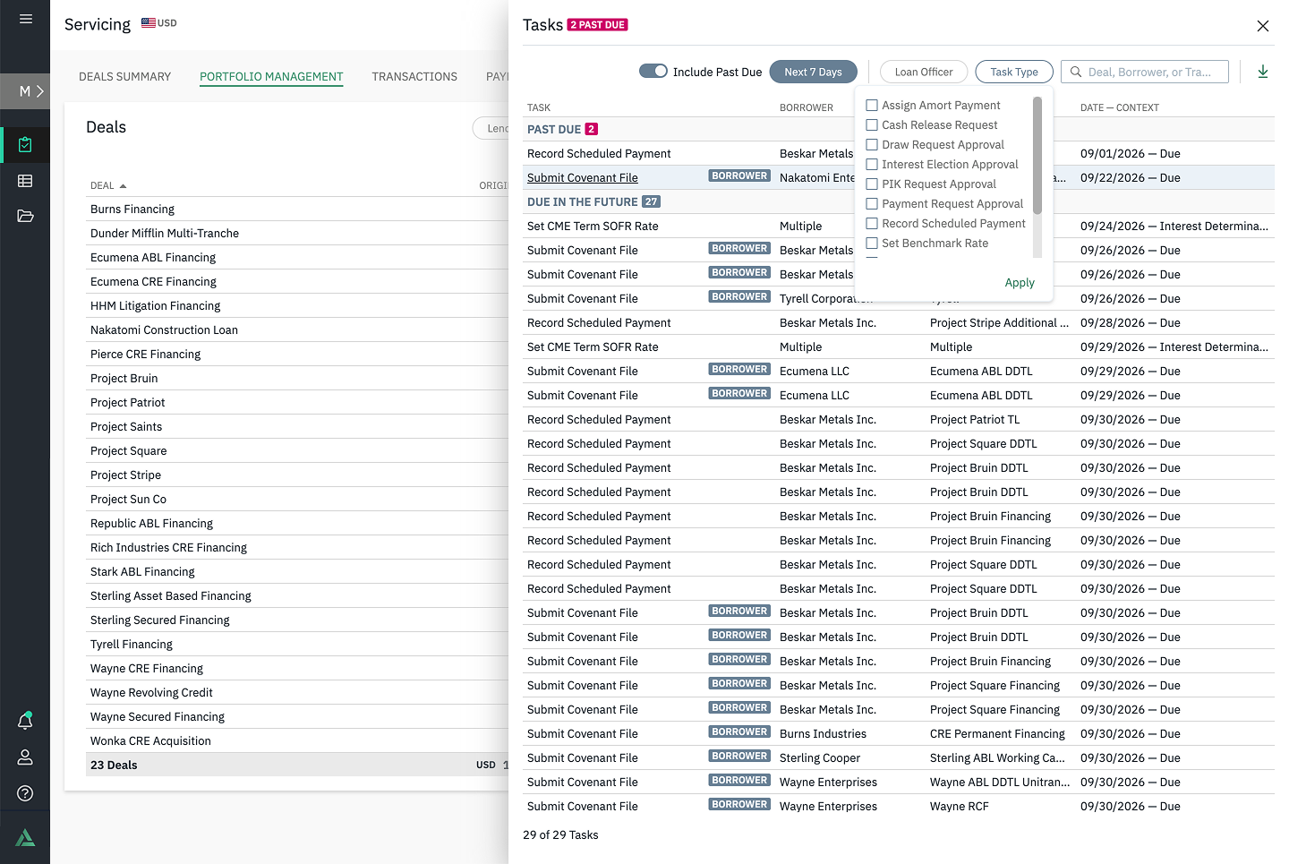The width and height of the screenshot is (1289, 864).
Task: Click the USD flag currency indicator
Action: [x=159, y=23]
